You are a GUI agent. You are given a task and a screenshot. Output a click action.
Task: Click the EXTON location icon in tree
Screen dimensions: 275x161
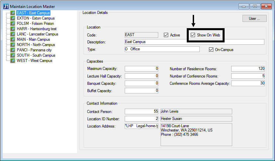13,18
